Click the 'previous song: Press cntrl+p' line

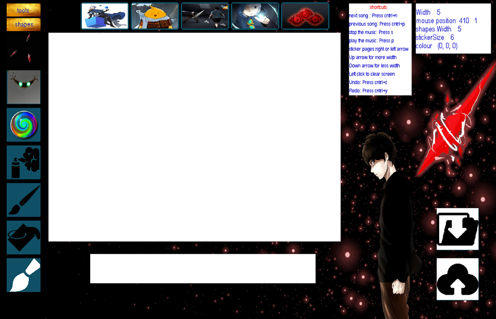(x=377, y=24)
